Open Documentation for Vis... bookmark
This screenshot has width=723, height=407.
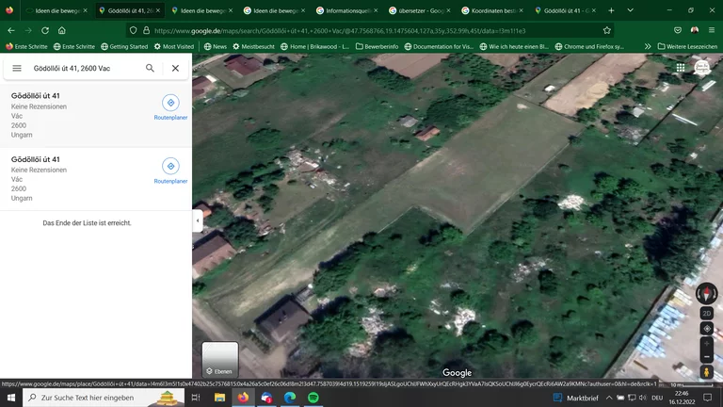pos(439,46)
